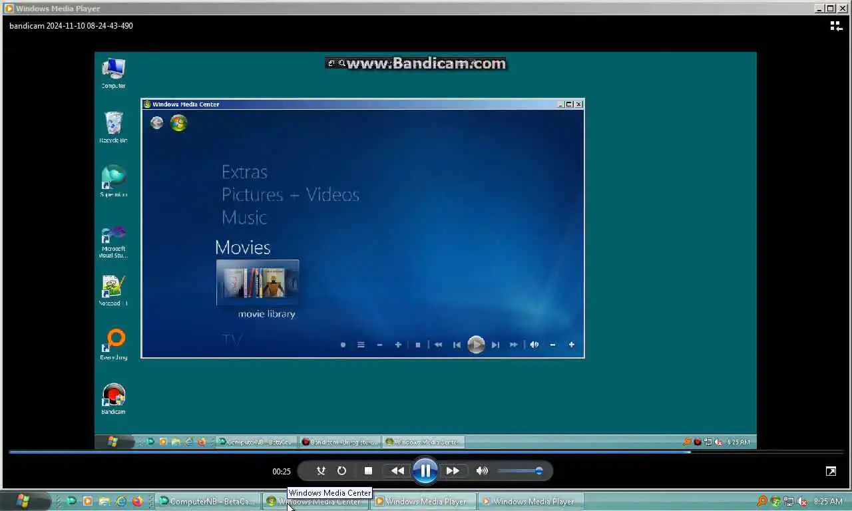Viewport: 852px width, 511px height.
Task: Click the Media Center volume down minus
Action: coord(552,345)
